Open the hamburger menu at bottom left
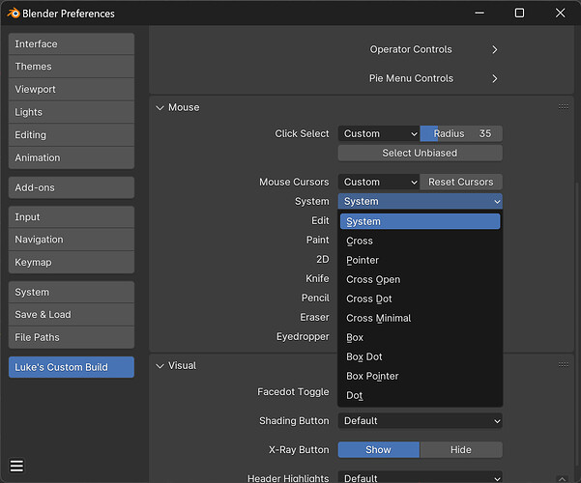 pyautogui.click(x=16, y=466)
